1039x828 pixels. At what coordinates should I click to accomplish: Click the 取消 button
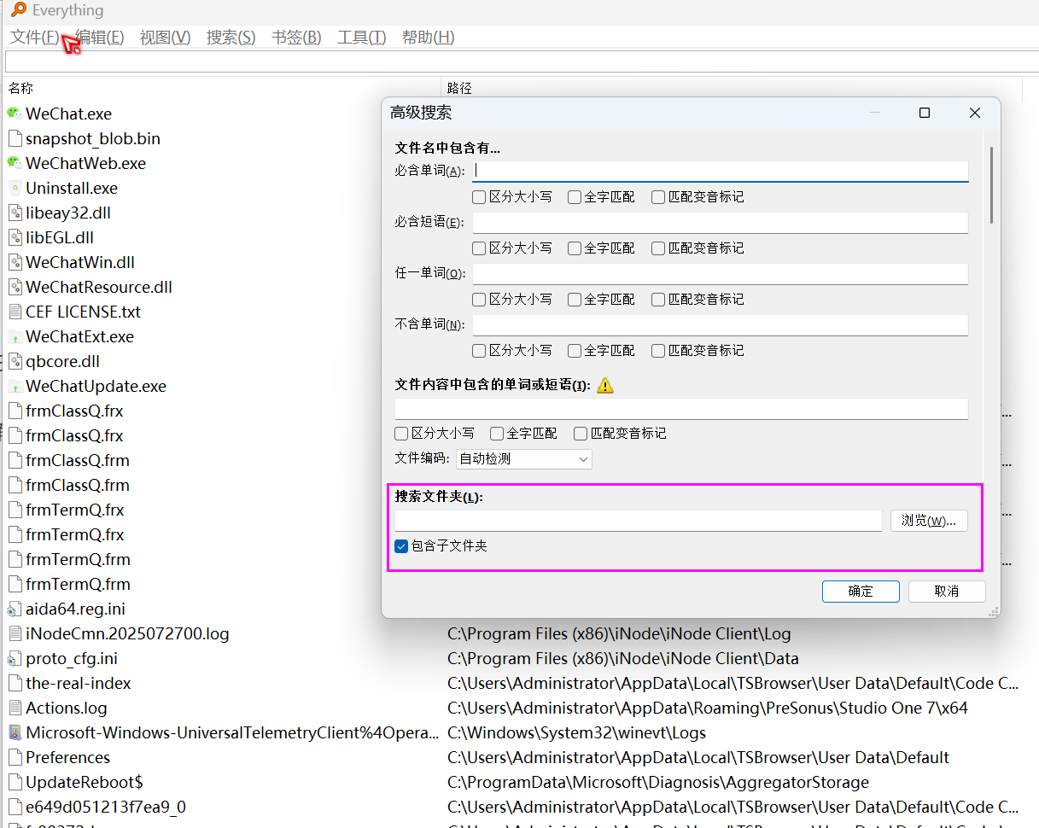pyautogui.click(x=947, y=592)
